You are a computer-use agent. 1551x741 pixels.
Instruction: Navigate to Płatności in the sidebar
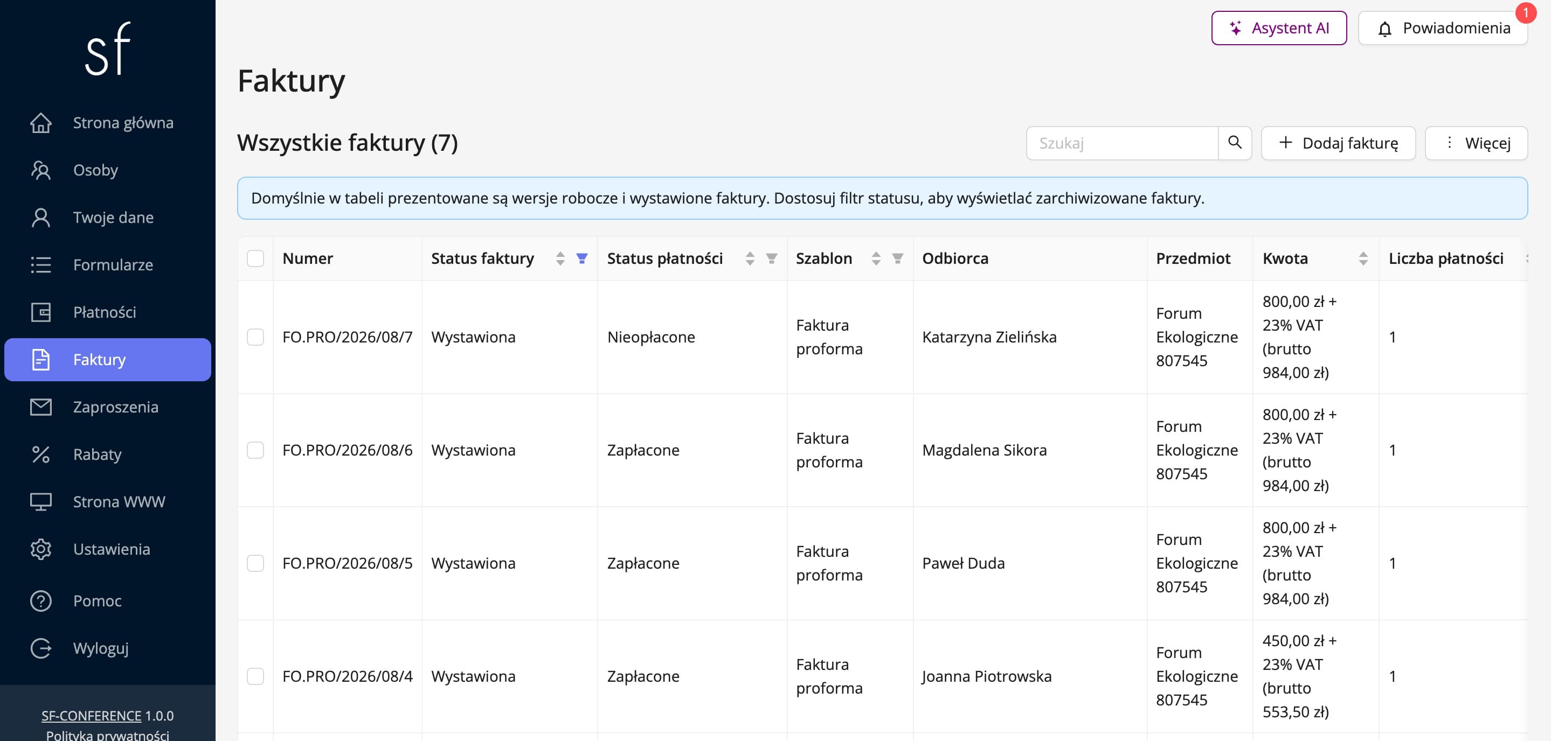108,312
